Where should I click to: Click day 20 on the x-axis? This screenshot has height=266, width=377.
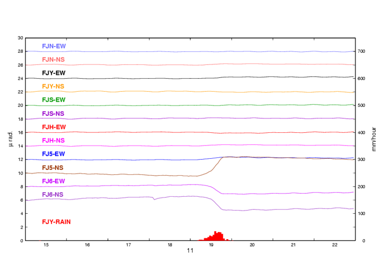pyautogui.click(x=252, y=245)
